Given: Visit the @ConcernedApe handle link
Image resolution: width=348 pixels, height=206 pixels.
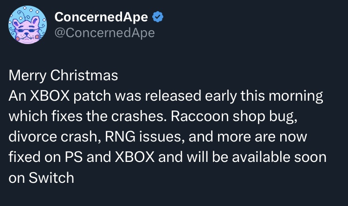Looking at the screenshot, I should (x=104, y=33).
